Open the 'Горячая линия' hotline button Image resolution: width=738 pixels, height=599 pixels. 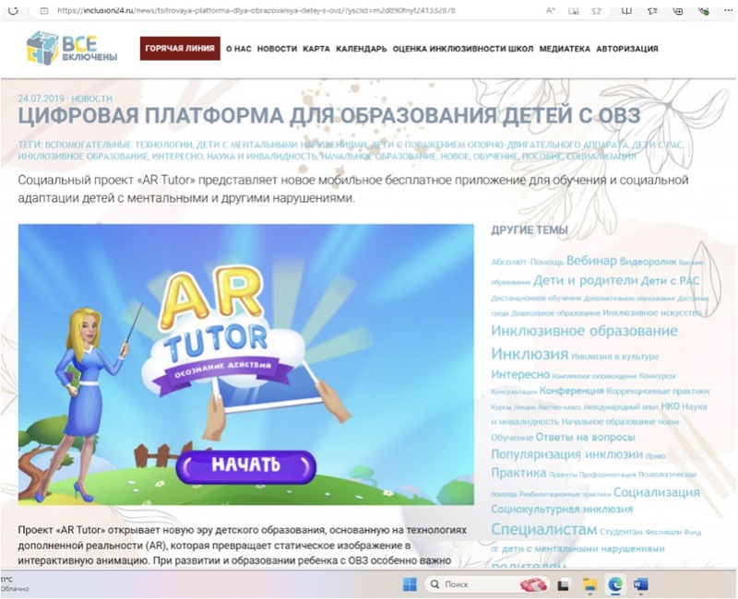[180, 49]
